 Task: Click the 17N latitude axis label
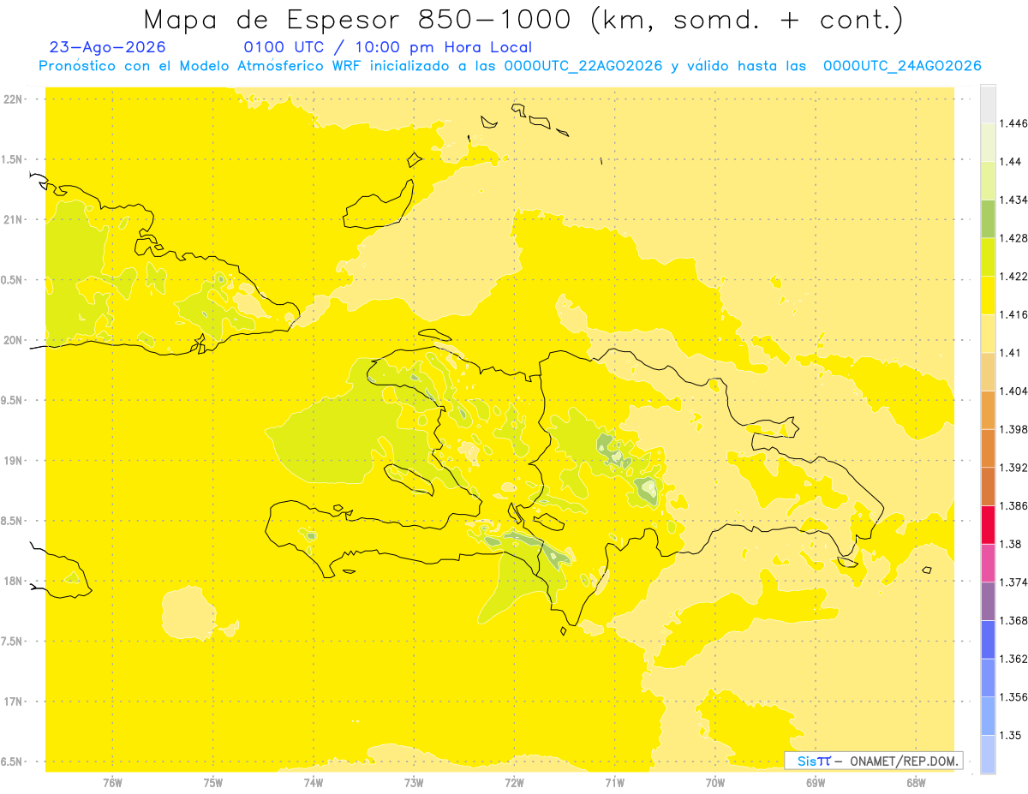[13, 701]
